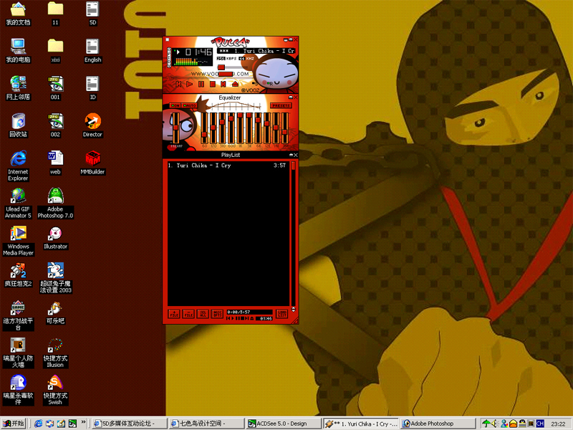
Task: Click the play button in Winamp main window
Action: [x=189, y=84]
